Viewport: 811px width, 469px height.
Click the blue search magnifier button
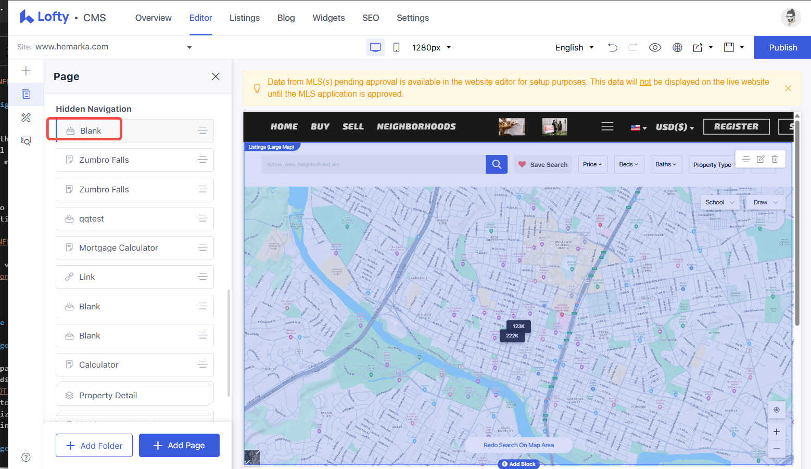(x=497, y=164)
